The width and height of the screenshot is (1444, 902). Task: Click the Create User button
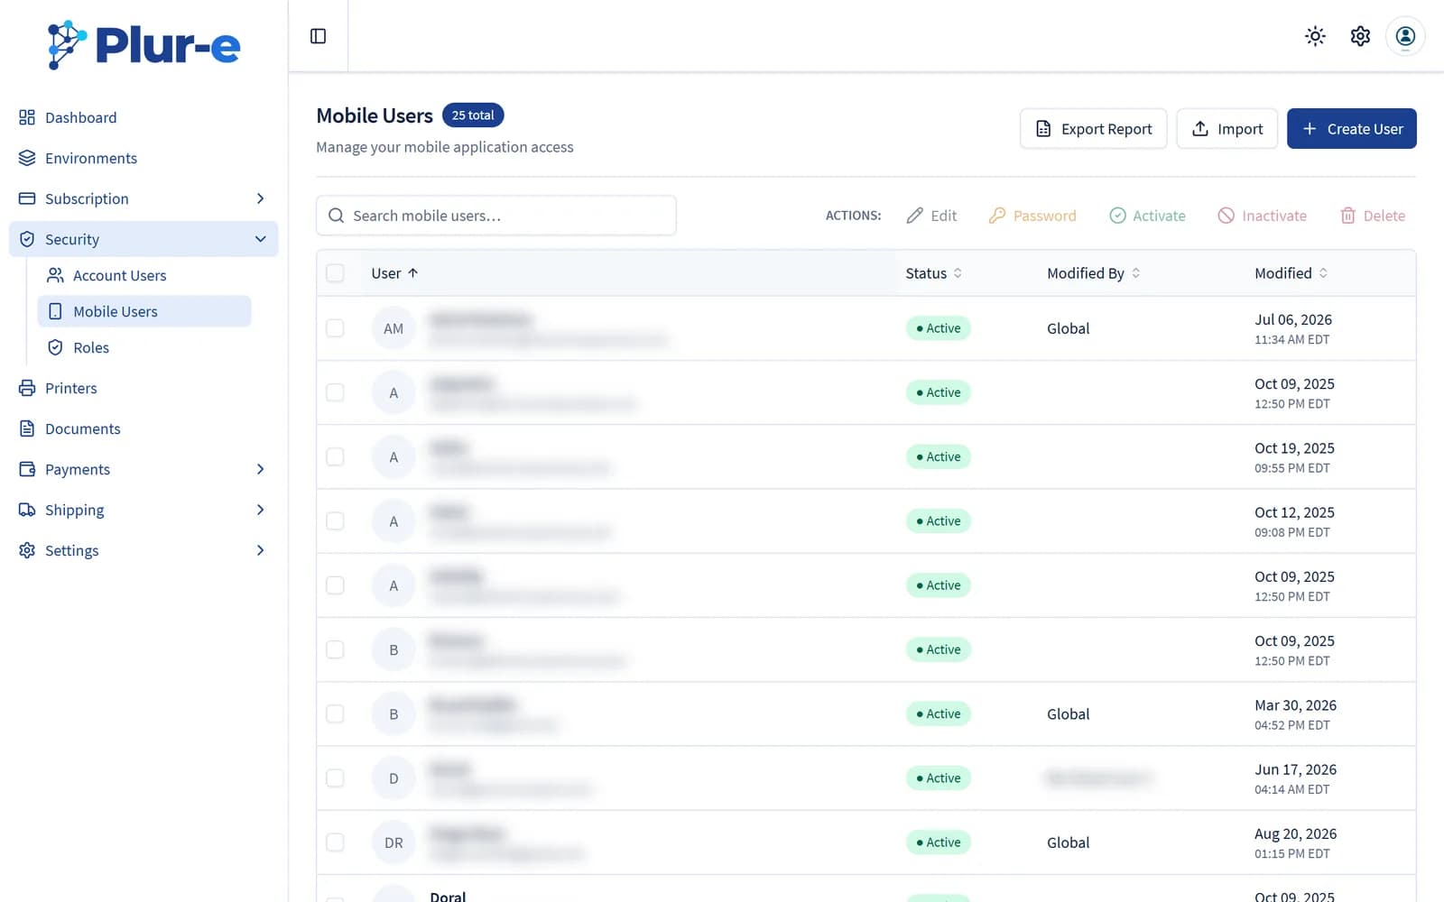(1351, 129)
